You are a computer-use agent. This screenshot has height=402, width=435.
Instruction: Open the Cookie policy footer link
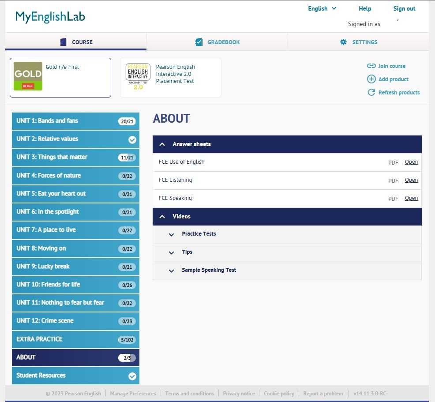coord(279,394)
